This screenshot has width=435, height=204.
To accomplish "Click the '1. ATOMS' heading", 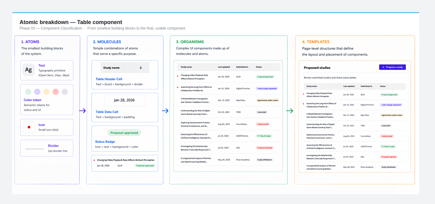I will tap(30, 42).
